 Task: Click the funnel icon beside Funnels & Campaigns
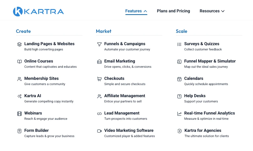[99, 44]
